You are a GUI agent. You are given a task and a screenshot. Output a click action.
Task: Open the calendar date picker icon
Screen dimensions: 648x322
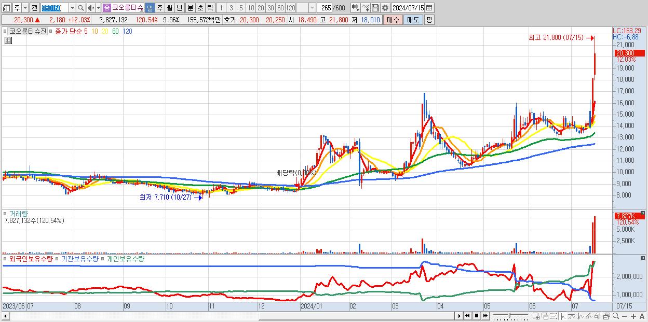pyautogui.click(x=429, y=8)
